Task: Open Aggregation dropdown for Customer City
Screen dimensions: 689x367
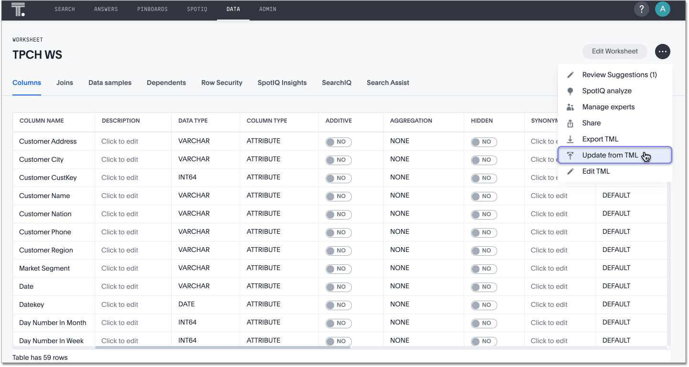Action: tap(400, 159)
